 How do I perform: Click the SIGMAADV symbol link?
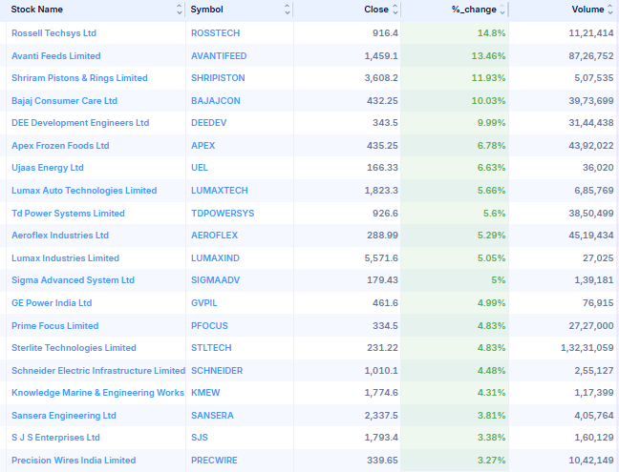pyautogui.click(x=216, y=280)
